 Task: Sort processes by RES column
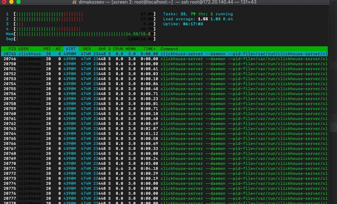[87, 49]
